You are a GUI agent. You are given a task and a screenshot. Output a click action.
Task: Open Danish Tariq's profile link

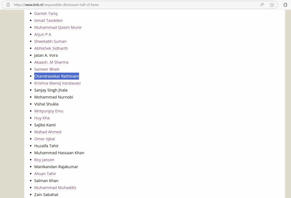coord(46,14)
